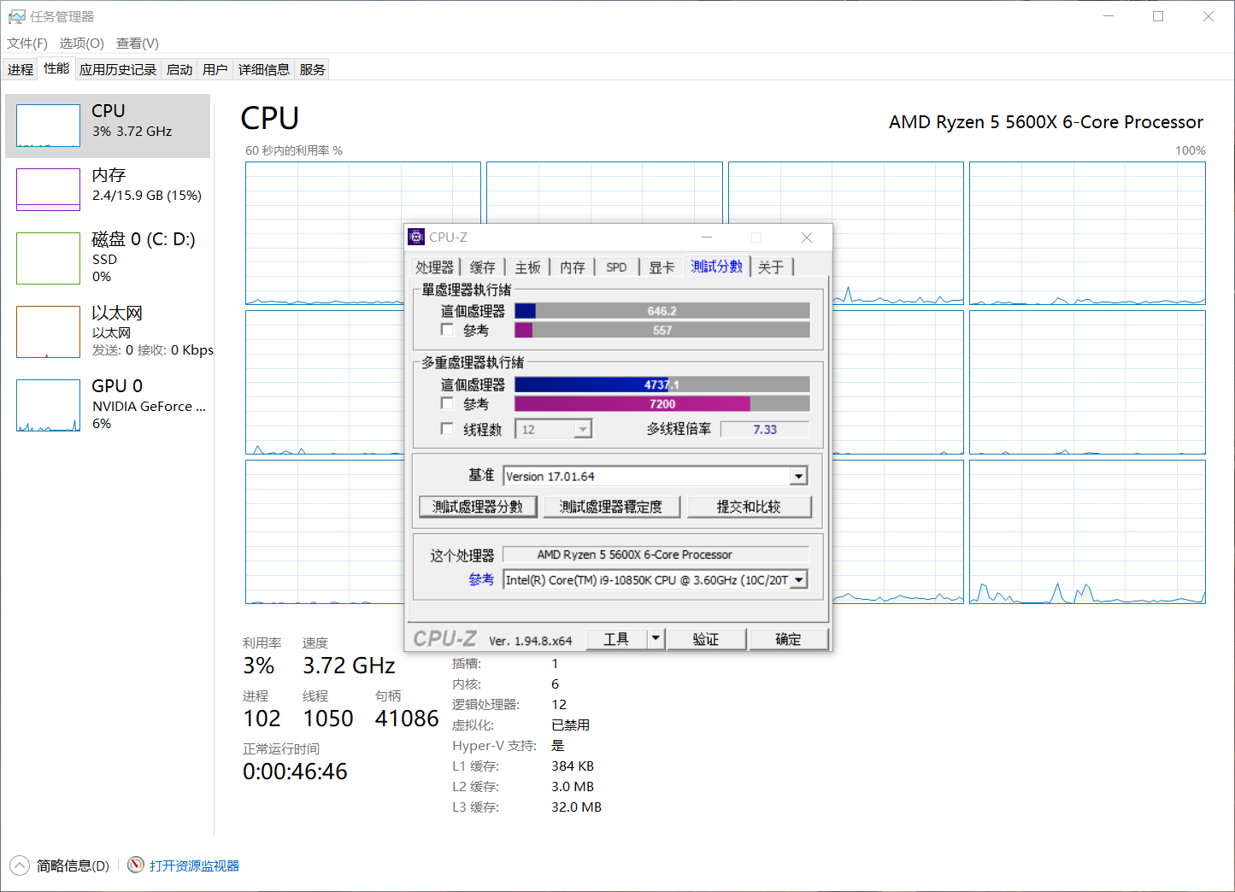Click the 虚拟化 已禁用 status value
The height and width of the screenshot is (892, 1235).
(570, 725)
